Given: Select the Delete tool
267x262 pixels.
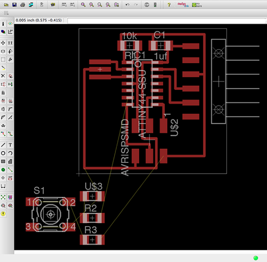Looking at the screenshot, I should pos(3,76).
